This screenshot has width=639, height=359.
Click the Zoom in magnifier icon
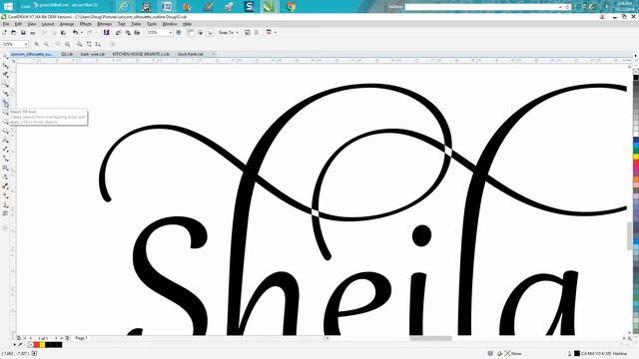[37, 44]
